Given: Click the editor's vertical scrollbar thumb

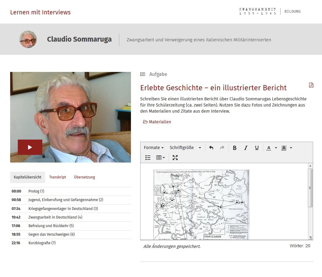Looking at the screenshot, I should tap(310, 188).
